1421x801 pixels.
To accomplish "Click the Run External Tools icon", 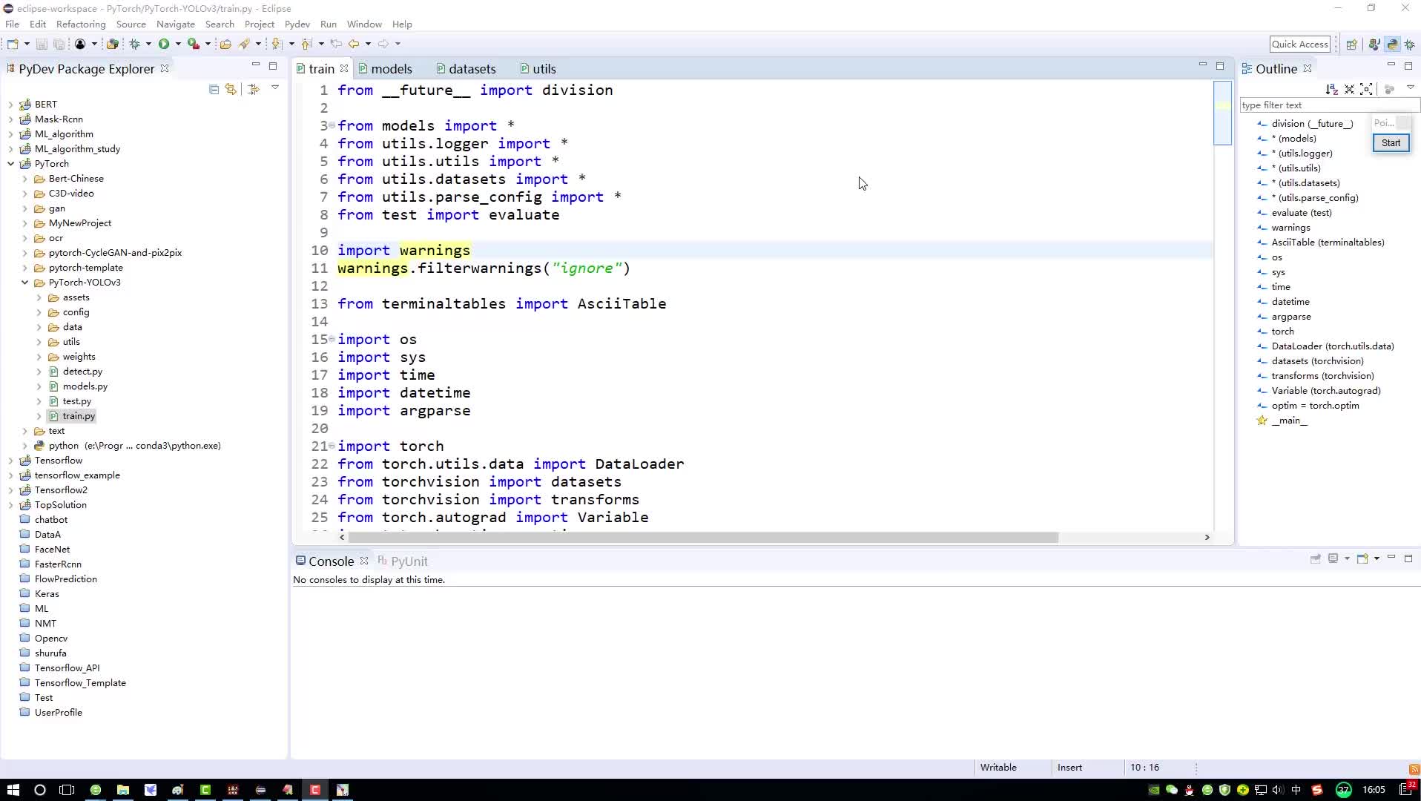I will pos(194,44).
